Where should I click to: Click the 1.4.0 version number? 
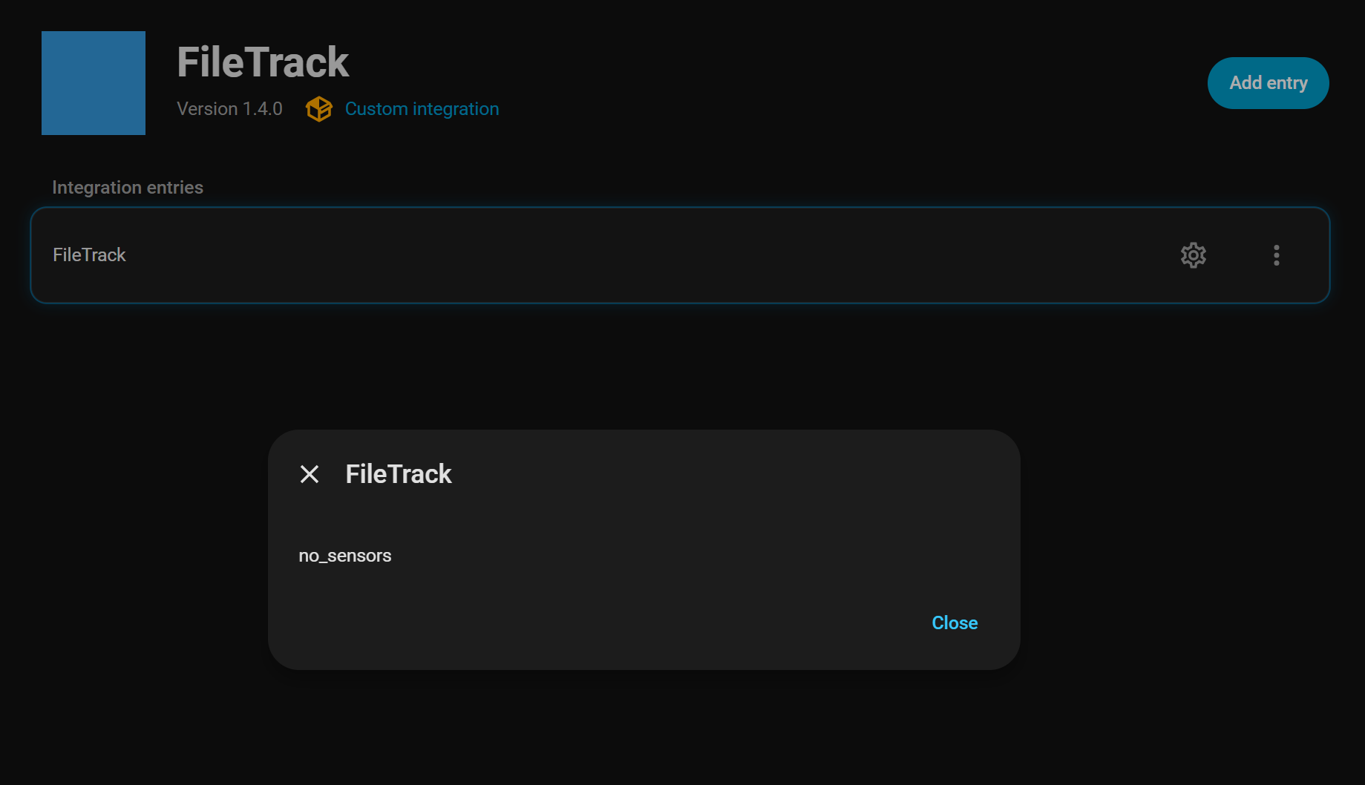click(263, 109)
